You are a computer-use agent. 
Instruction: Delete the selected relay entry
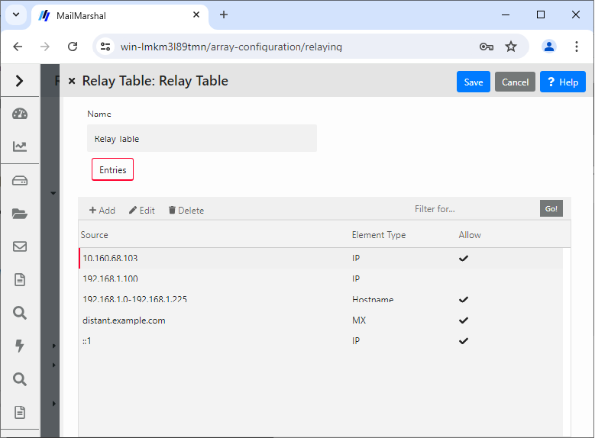(186, 210)
